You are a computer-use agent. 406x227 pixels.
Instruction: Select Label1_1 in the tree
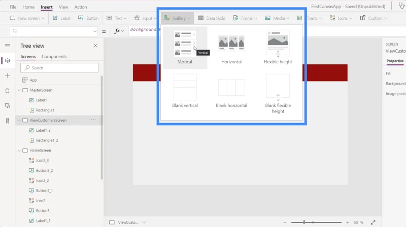point(43,221)
